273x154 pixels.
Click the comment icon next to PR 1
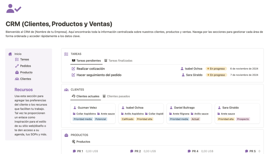click(74, 151)
